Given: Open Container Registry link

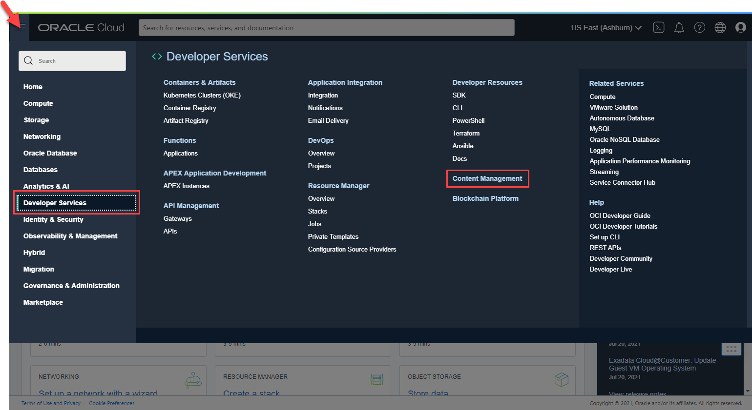Looking at the screenshot, I should [189, 108].
